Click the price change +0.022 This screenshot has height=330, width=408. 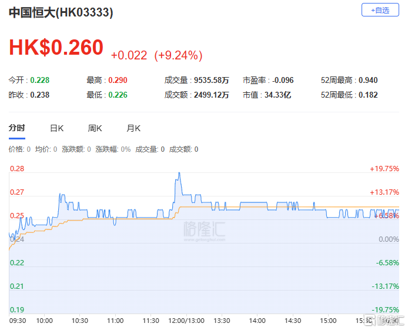coord(129,55)
